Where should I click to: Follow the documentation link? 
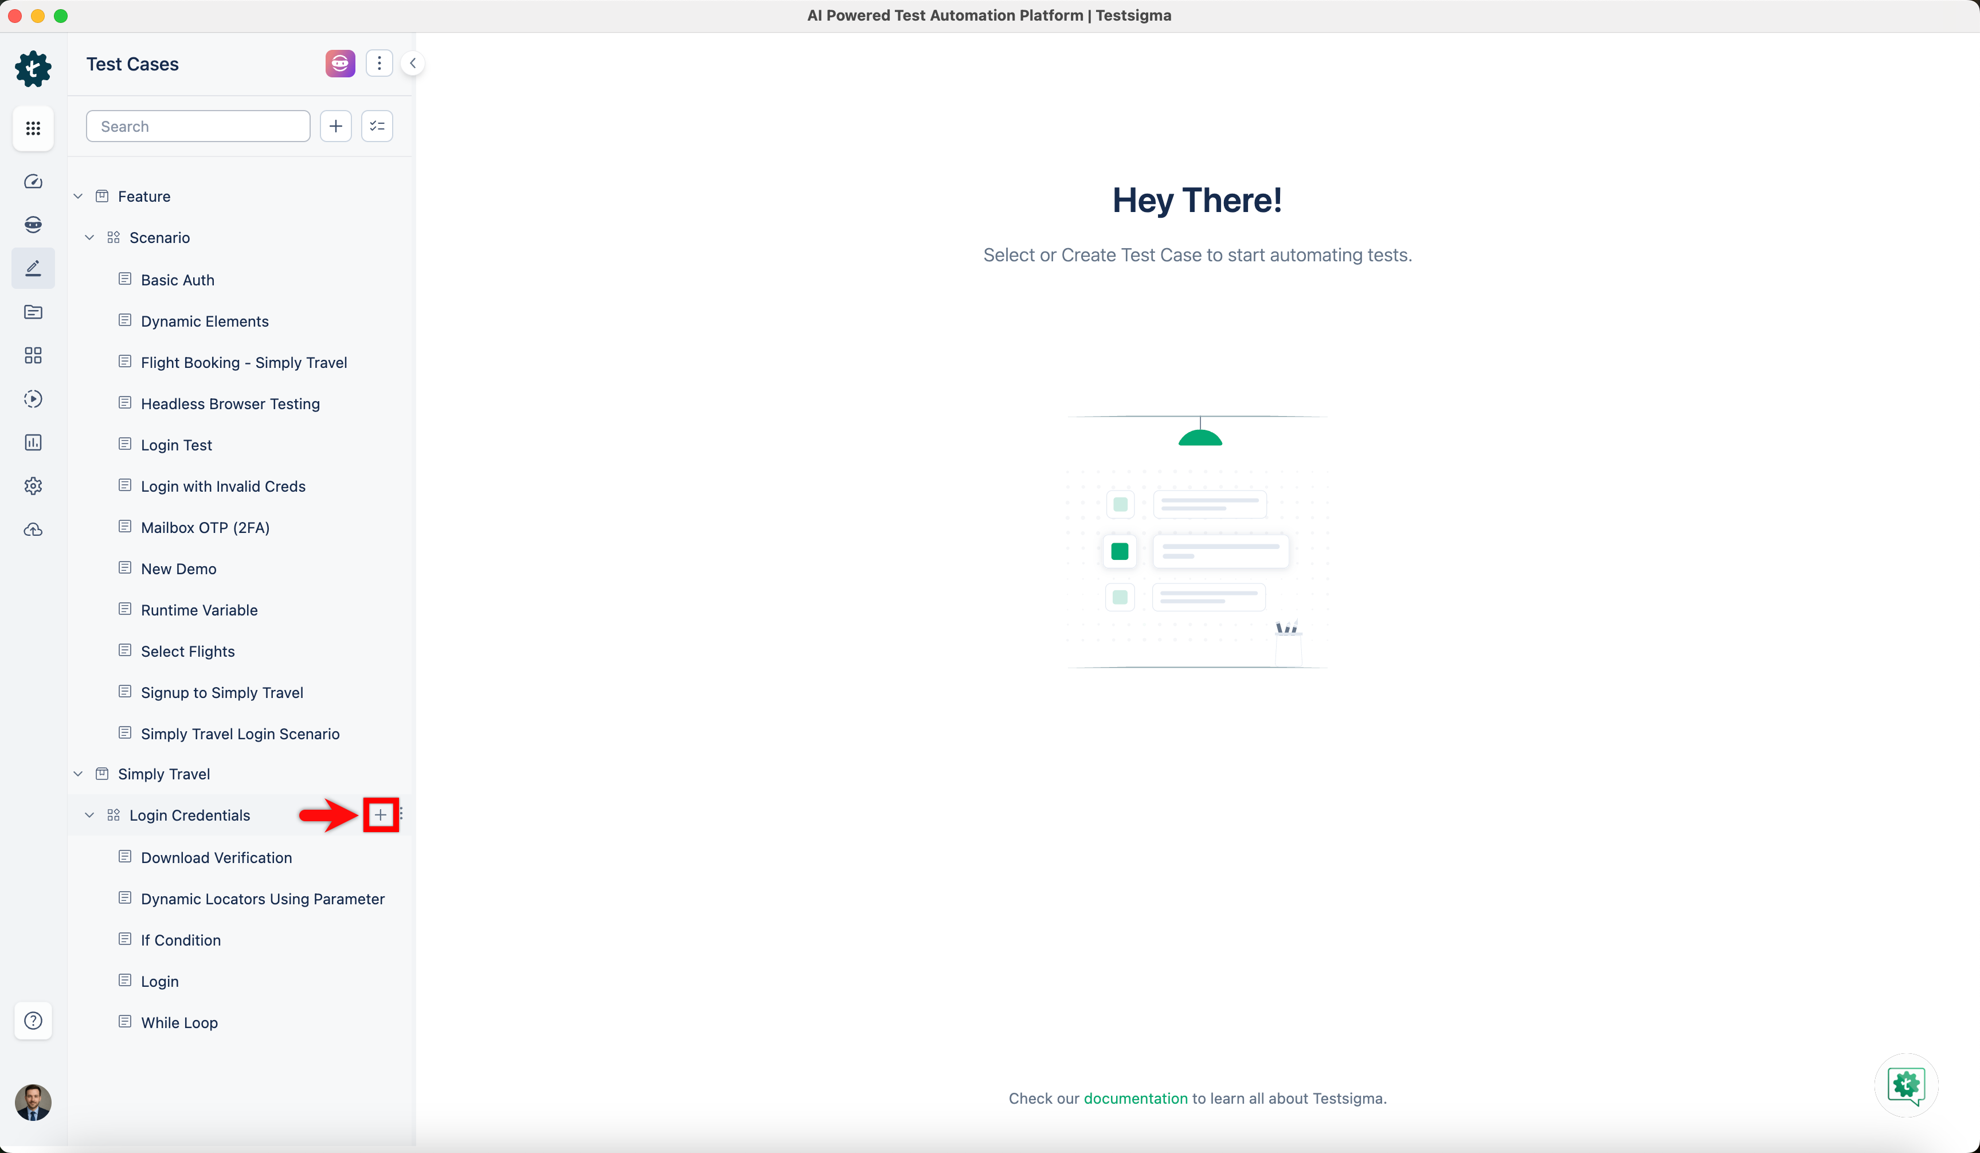[x=1136, y=1099]
